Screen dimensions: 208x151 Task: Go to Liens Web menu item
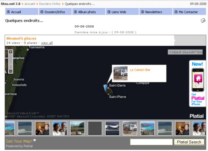pos(122,12)
